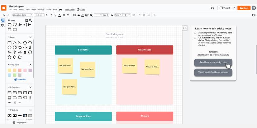This screenshot has width=257, height=128.
Task: Open the Present dropdown arrow
Action: click(234, 8)
